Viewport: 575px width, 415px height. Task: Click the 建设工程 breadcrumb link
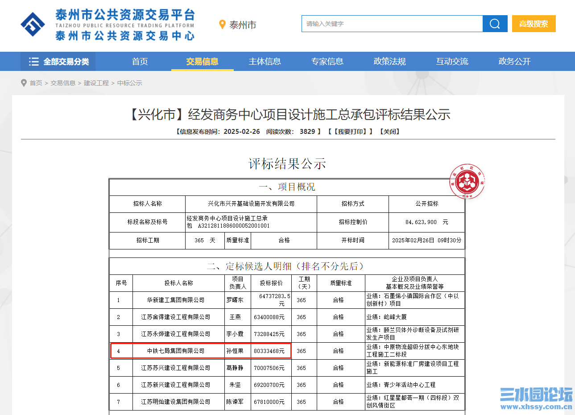pyautogui.click(x=96, y=83)
